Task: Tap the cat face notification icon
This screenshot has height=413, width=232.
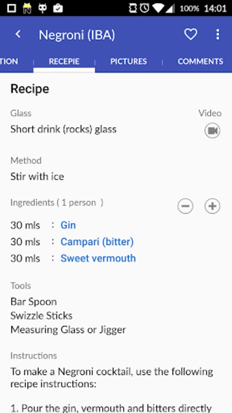Action: (x=42, y=8)
